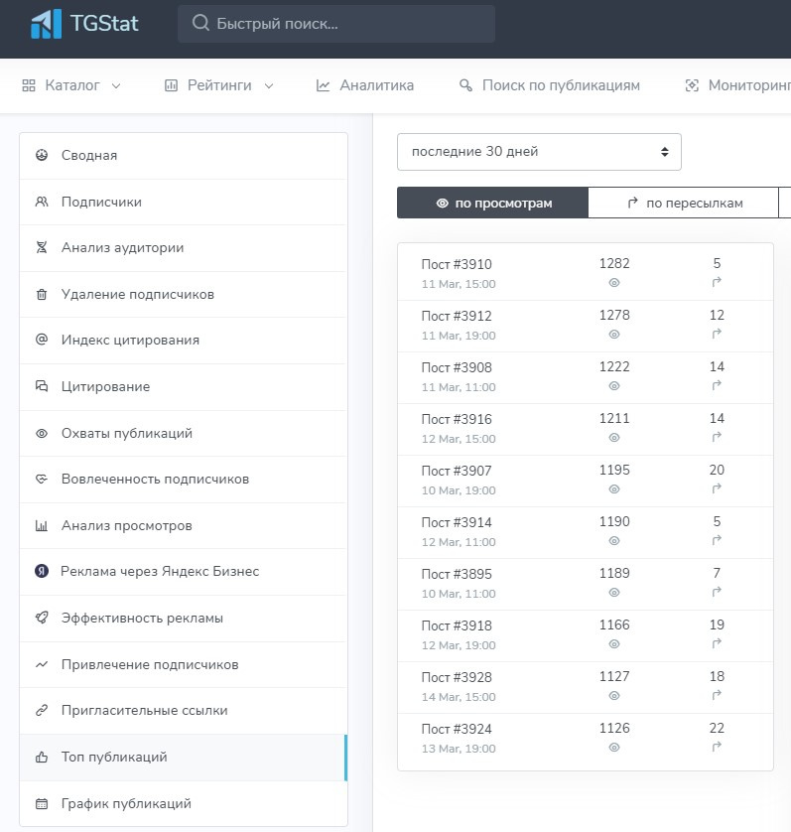Click the Яндекс Бизнес round logo icon

[42, 571]
